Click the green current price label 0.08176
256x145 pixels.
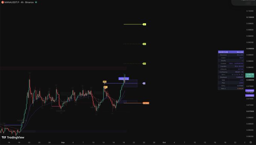pos(250,75)
